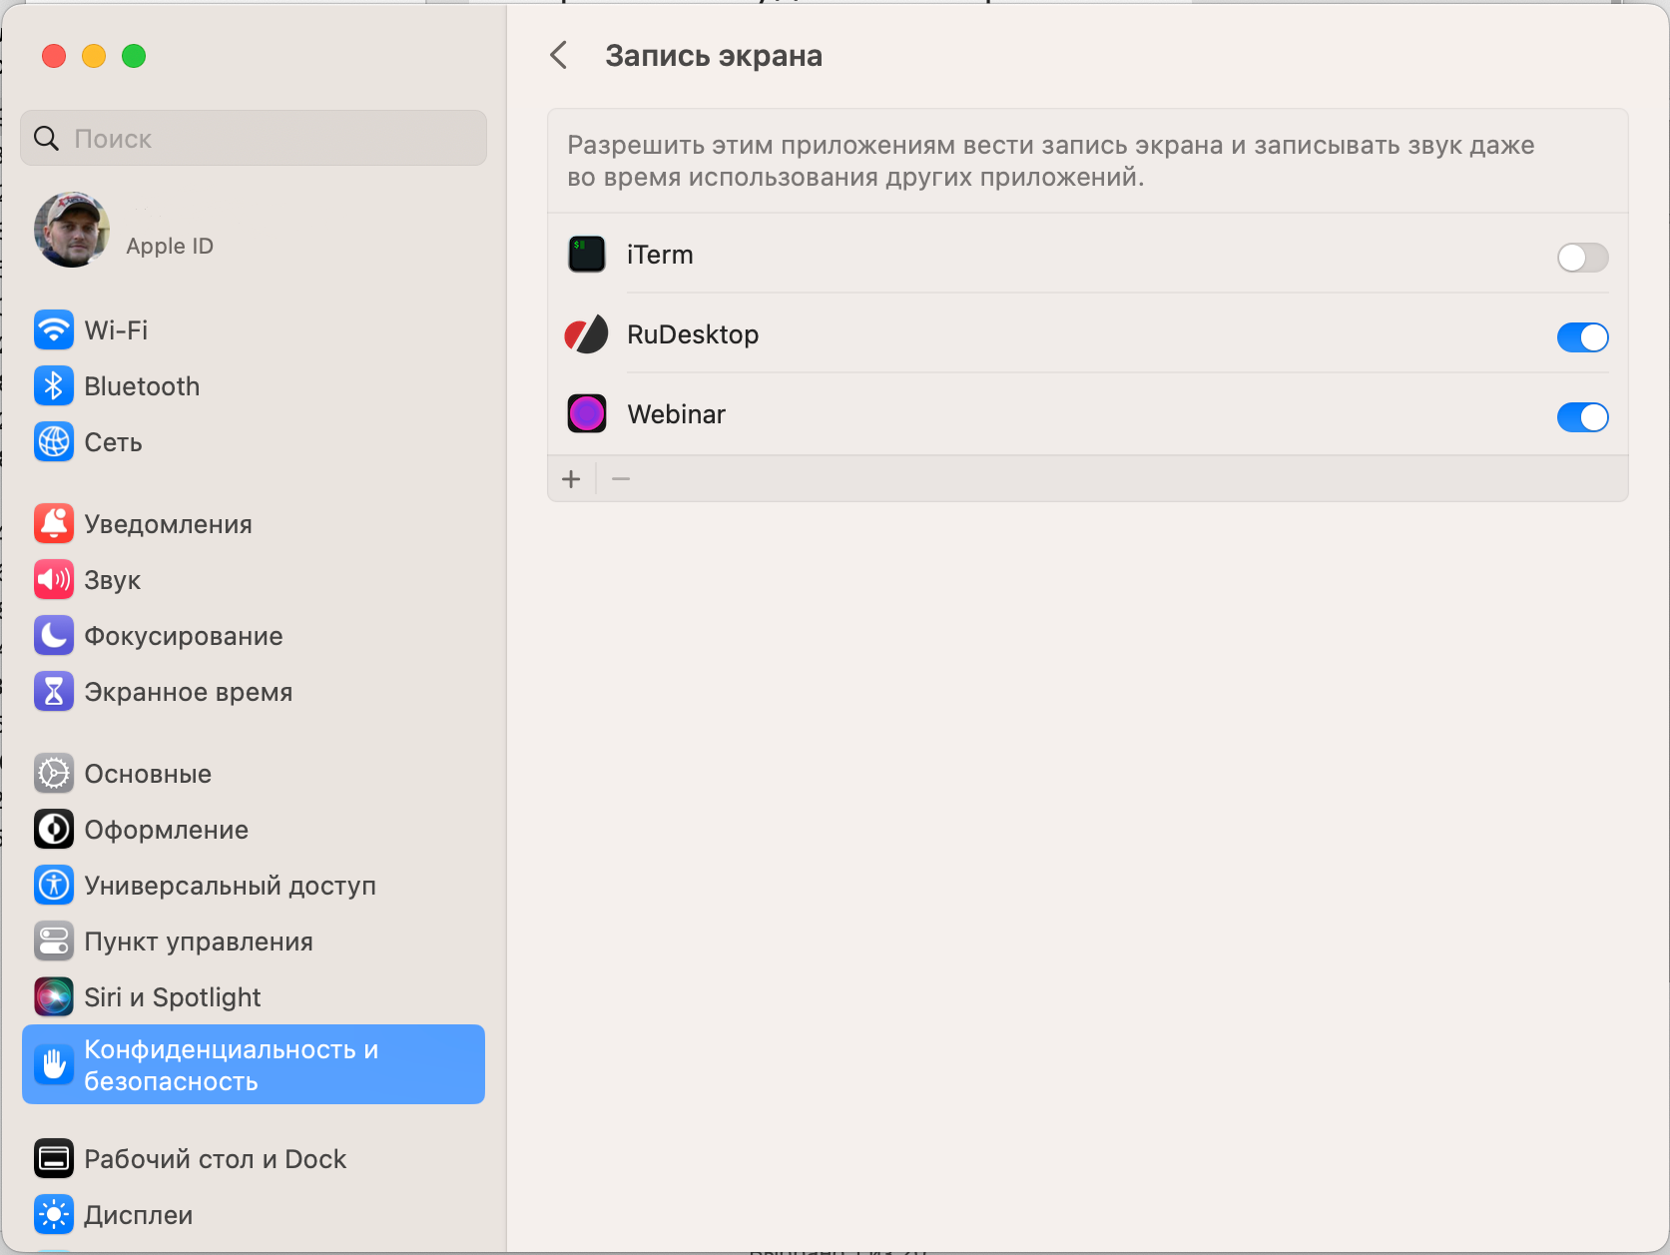Select the iTerm row name
The width and height of the screenshot is (1670, 1255).
click(x=660, y=255)
